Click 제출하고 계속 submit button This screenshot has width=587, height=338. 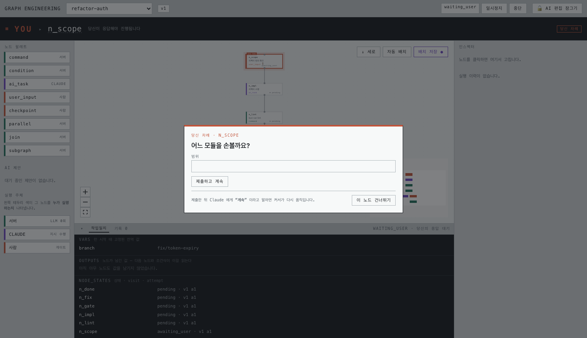coord(210,181)
